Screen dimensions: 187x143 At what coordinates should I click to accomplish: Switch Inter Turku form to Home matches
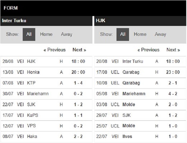[46, 34]
